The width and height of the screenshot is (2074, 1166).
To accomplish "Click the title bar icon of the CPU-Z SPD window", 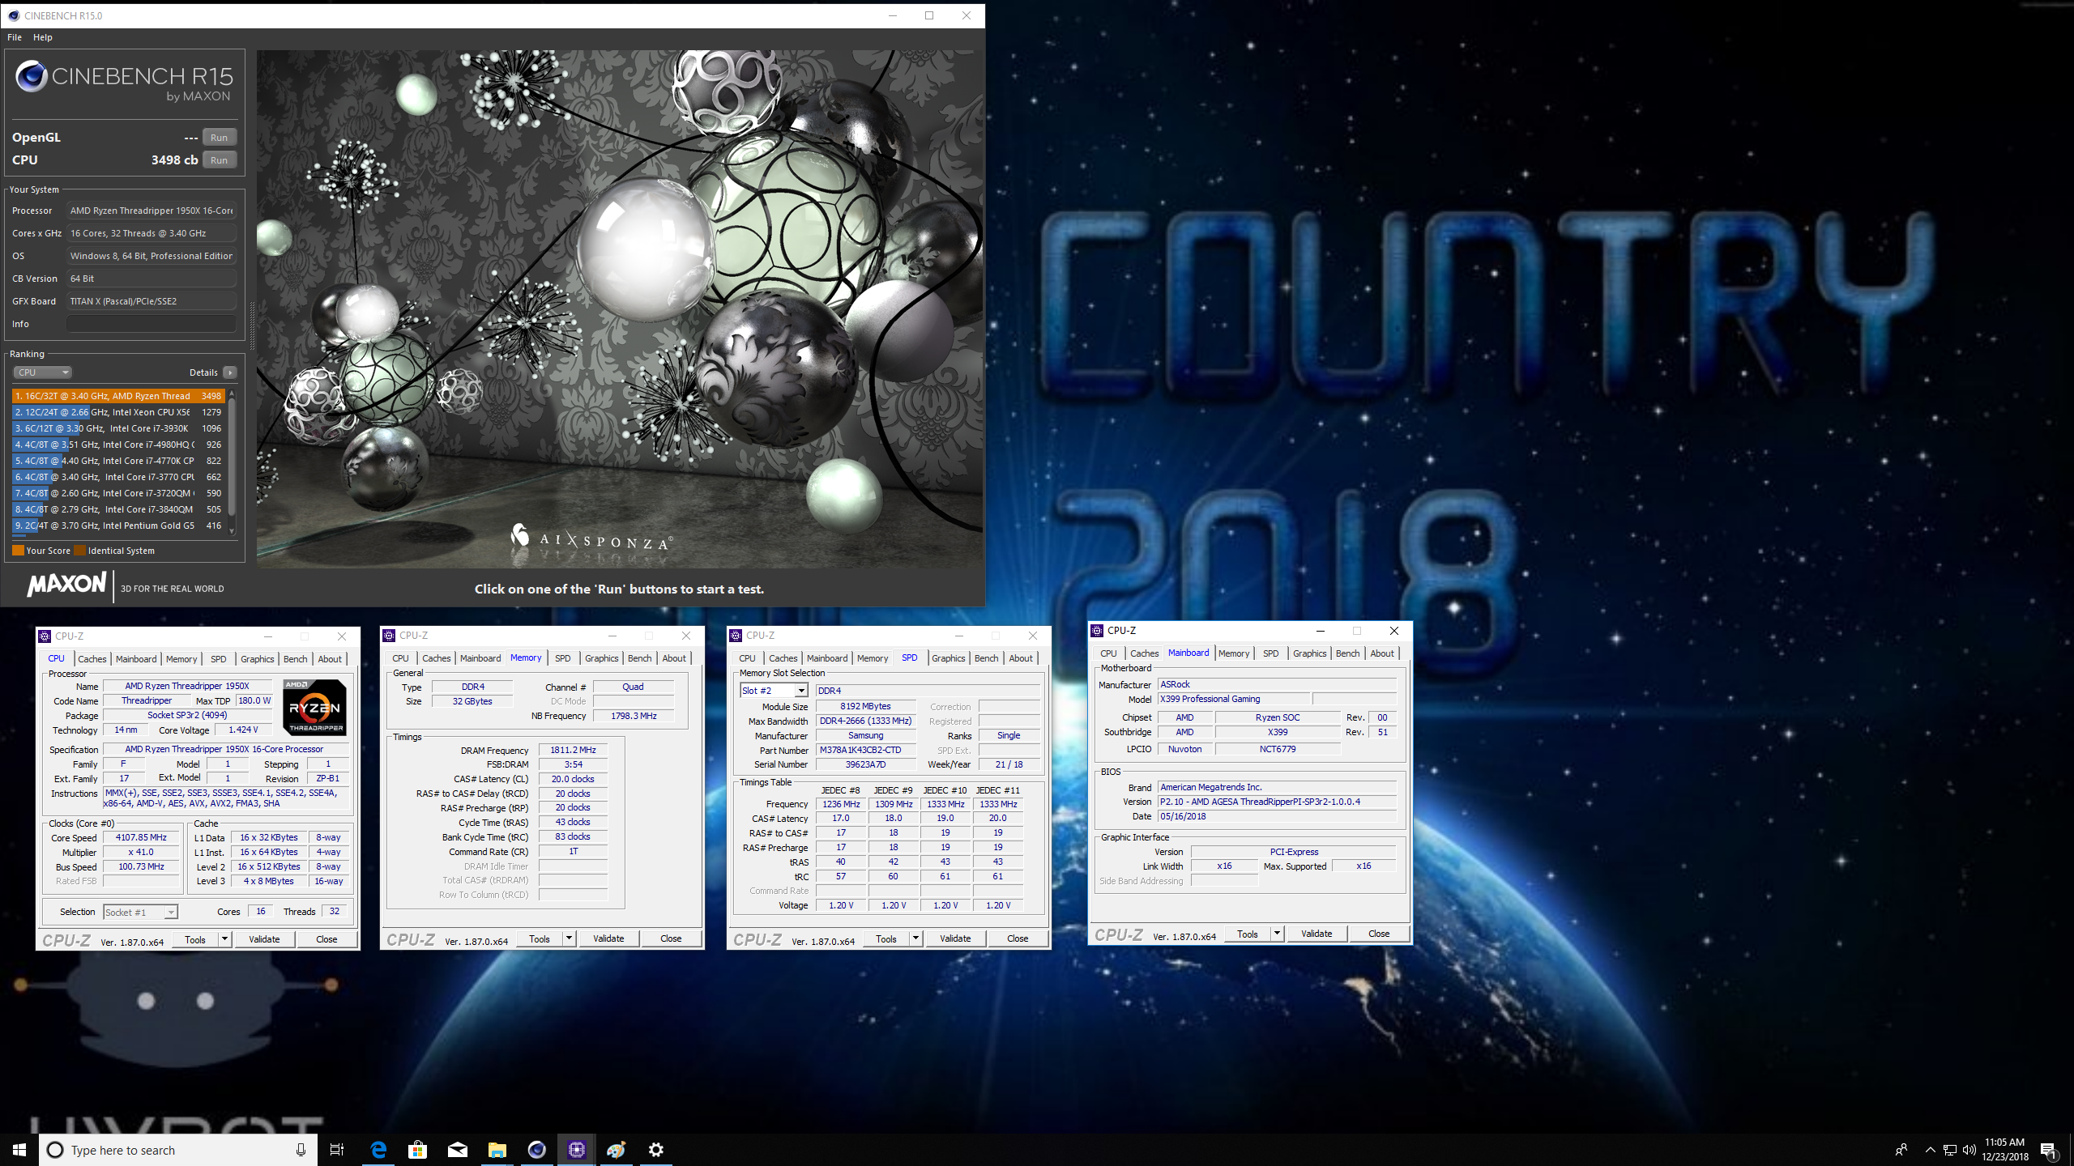I will pos(736,636).
